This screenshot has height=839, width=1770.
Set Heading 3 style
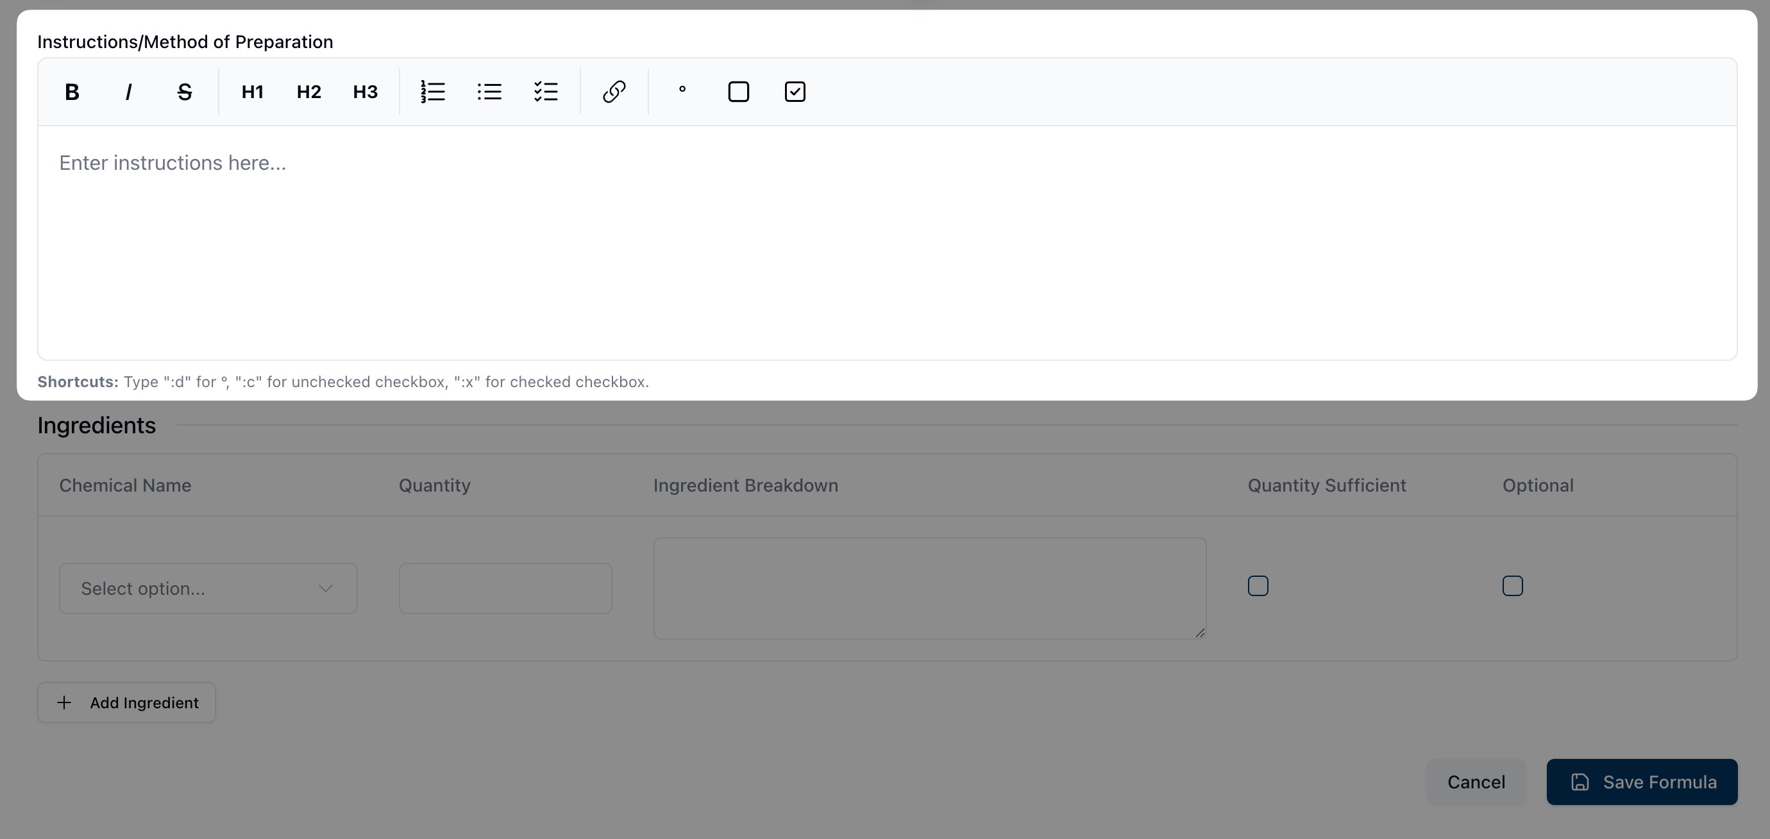coord(365,92)
